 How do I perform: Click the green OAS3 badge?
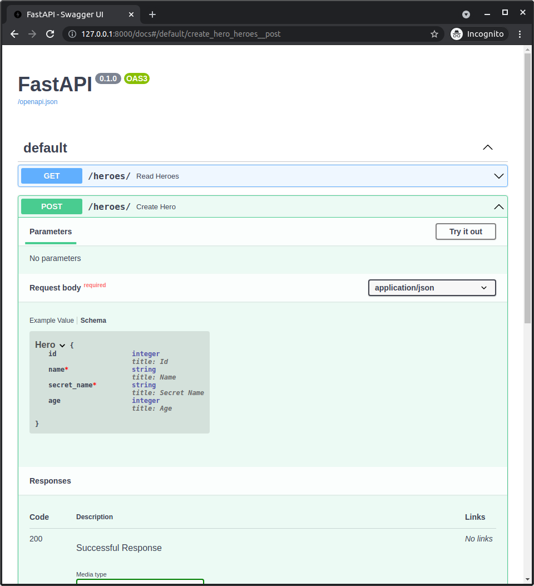pyautogui.click(x=136, y=78)
